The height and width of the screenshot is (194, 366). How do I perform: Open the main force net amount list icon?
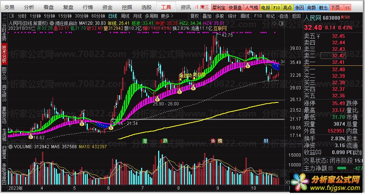330,168
